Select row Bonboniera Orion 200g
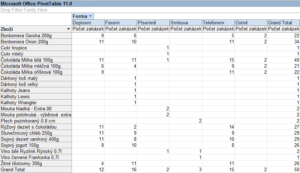 tap(36, 42)
